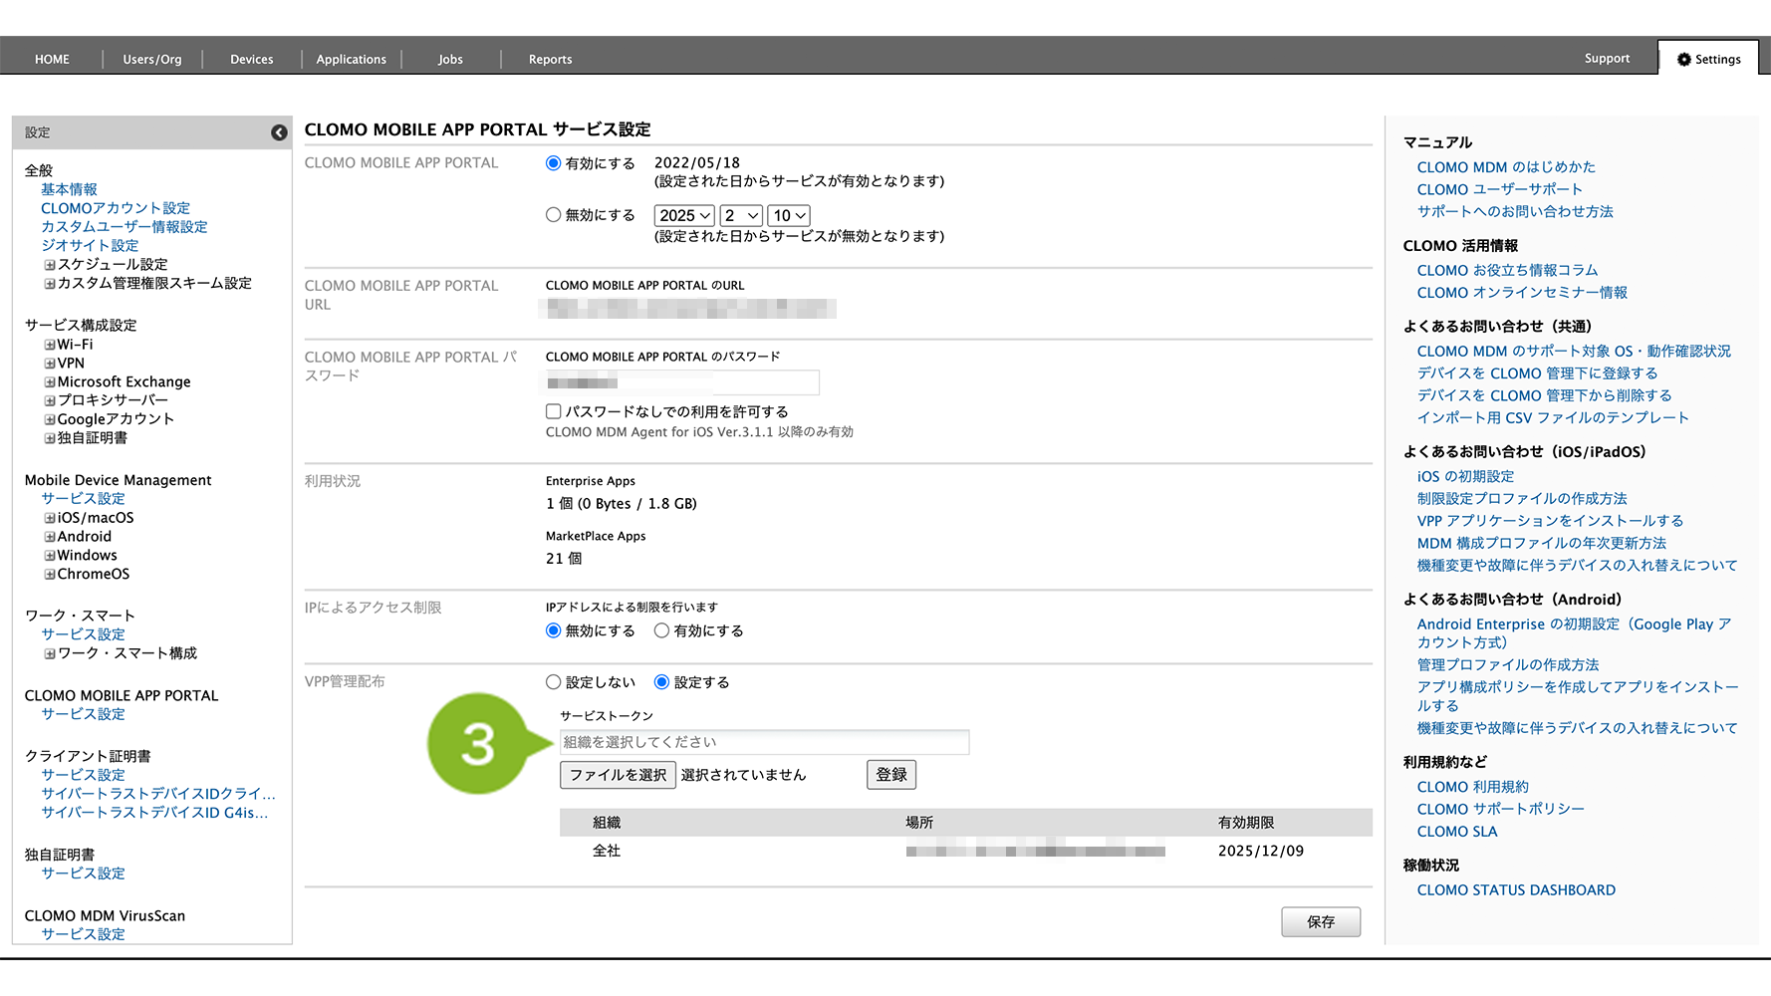Image resolution: width=1771 pixels, height=996 pixels.
Task: Expand the VPN tree plus icon
Action: (x=49, y=365)
